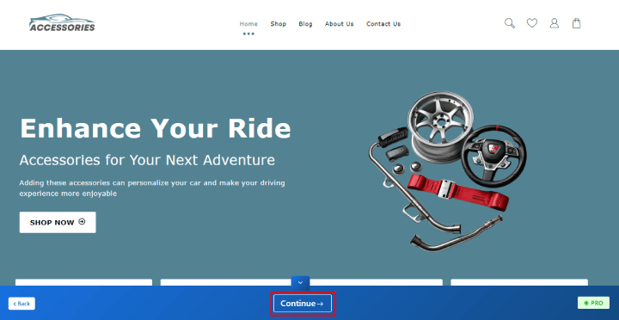619x320 pixels.
Task: Select Contact Us in the navigation
Action: 383,24
